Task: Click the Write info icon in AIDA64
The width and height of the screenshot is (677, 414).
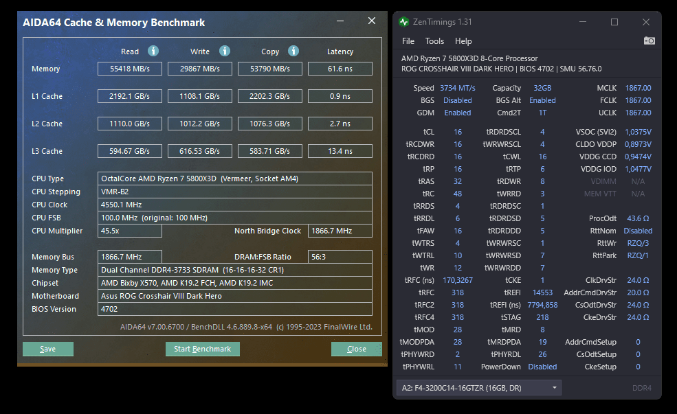Action: (225, 51)
